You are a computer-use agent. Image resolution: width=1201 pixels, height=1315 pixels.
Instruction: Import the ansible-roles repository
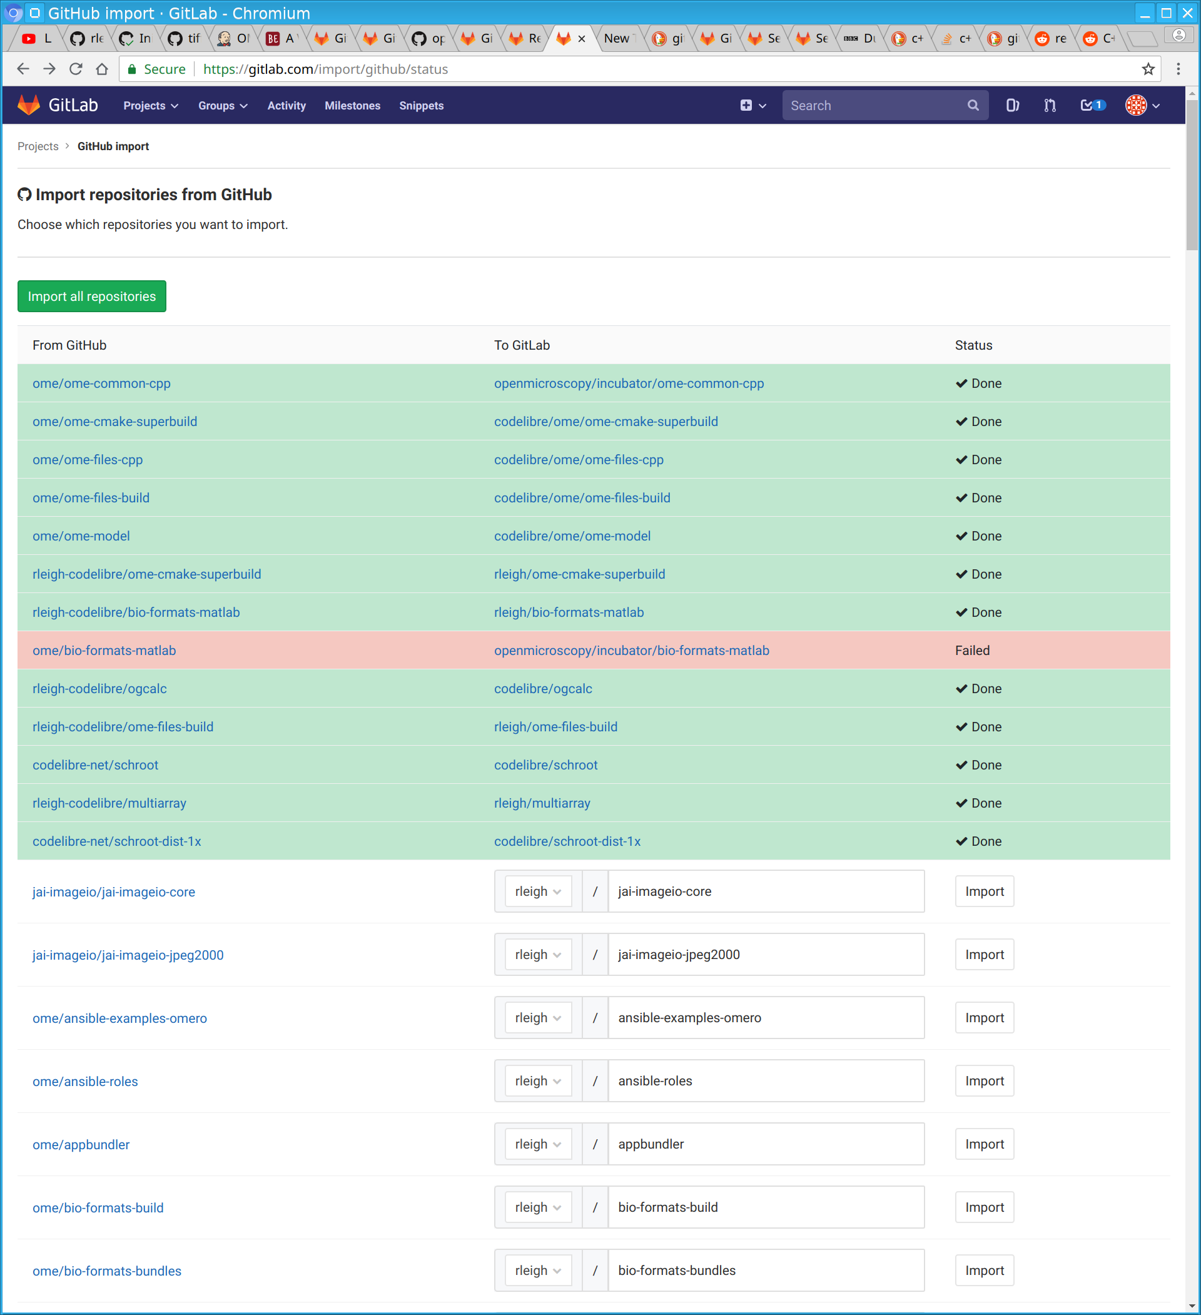tap(985, 1081)
